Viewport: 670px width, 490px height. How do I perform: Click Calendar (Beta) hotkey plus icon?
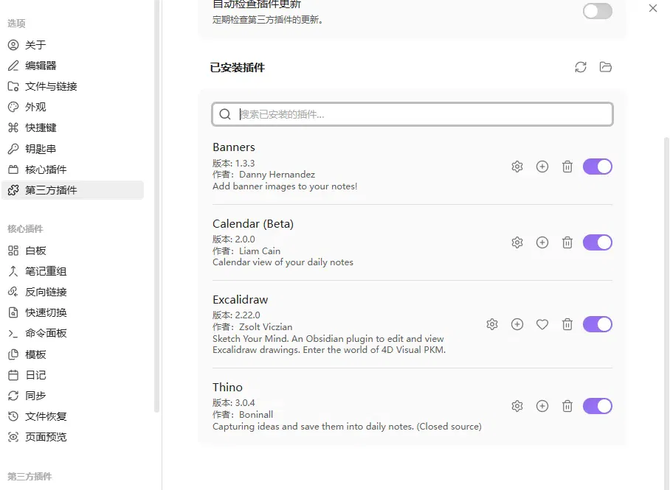542,242
